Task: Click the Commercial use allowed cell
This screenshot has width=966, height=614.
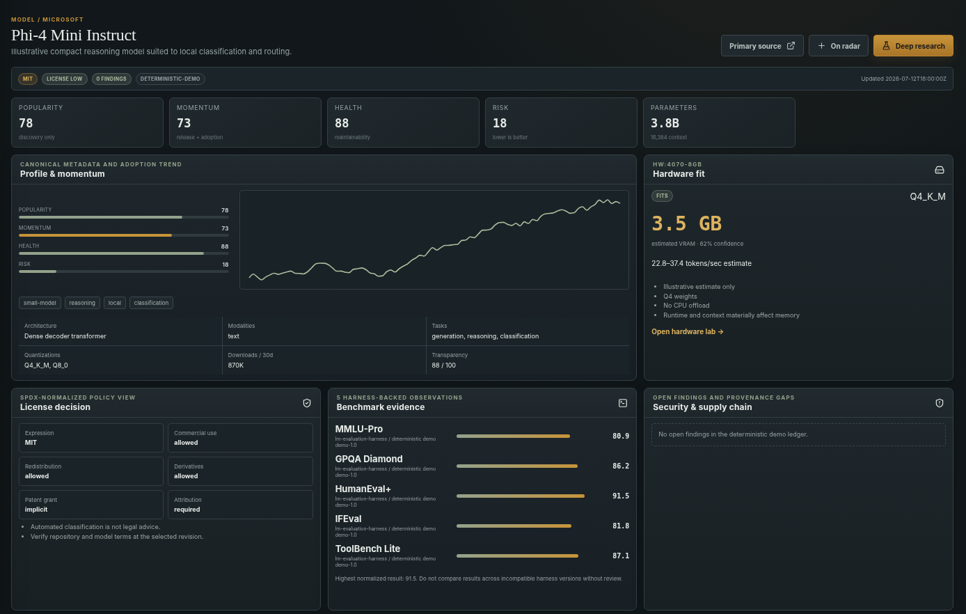Action: (240, 438)
